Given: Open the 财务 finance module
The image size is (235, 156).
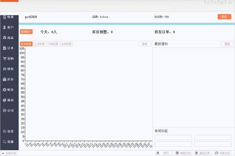Looking at the screenshot, I should [x=9, y=90].
